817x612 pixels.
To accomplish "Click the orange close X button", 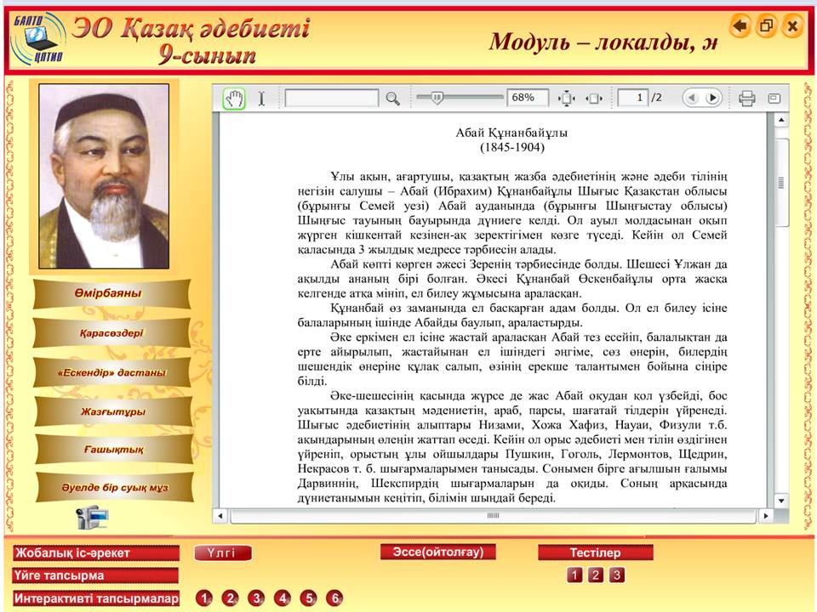I will click(792, 25).
